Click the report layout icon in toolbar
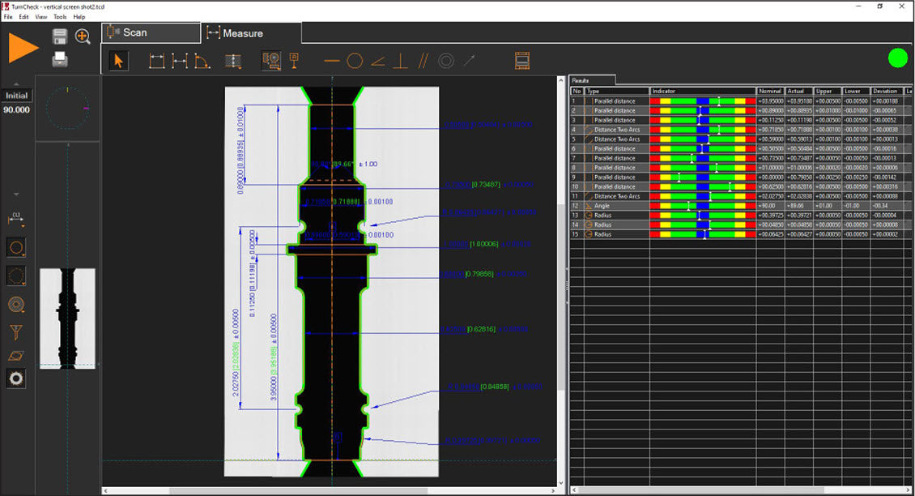This screenshot has height=496, width=915. (522, 61)
